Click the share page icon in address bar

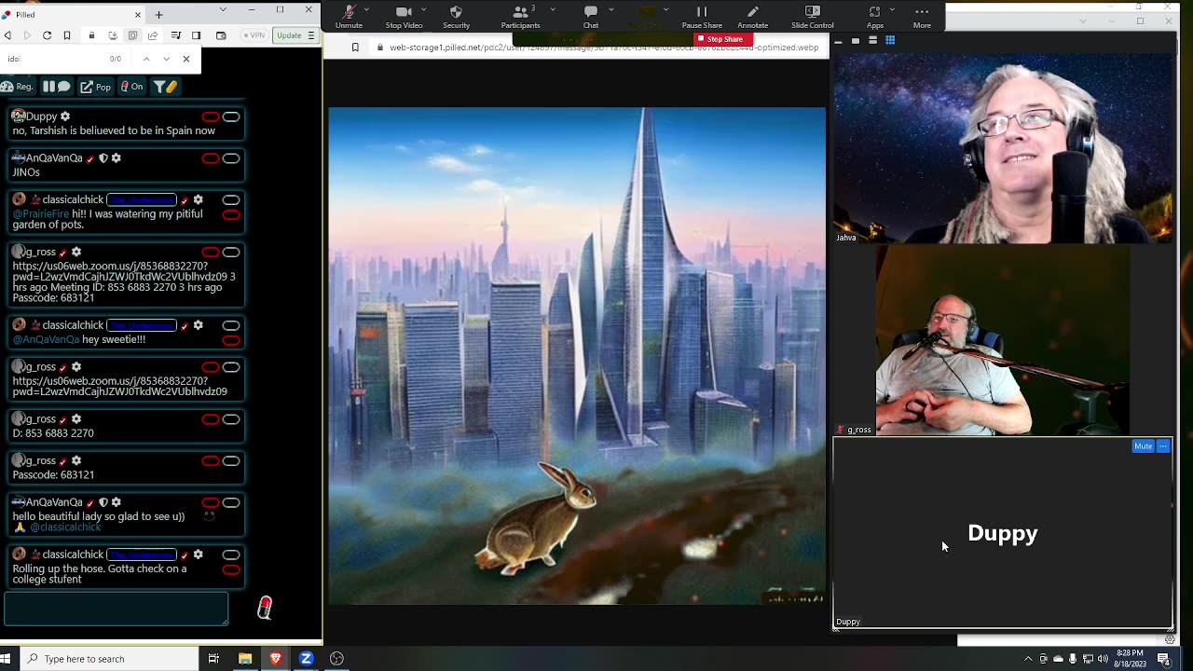coord(153,35)
